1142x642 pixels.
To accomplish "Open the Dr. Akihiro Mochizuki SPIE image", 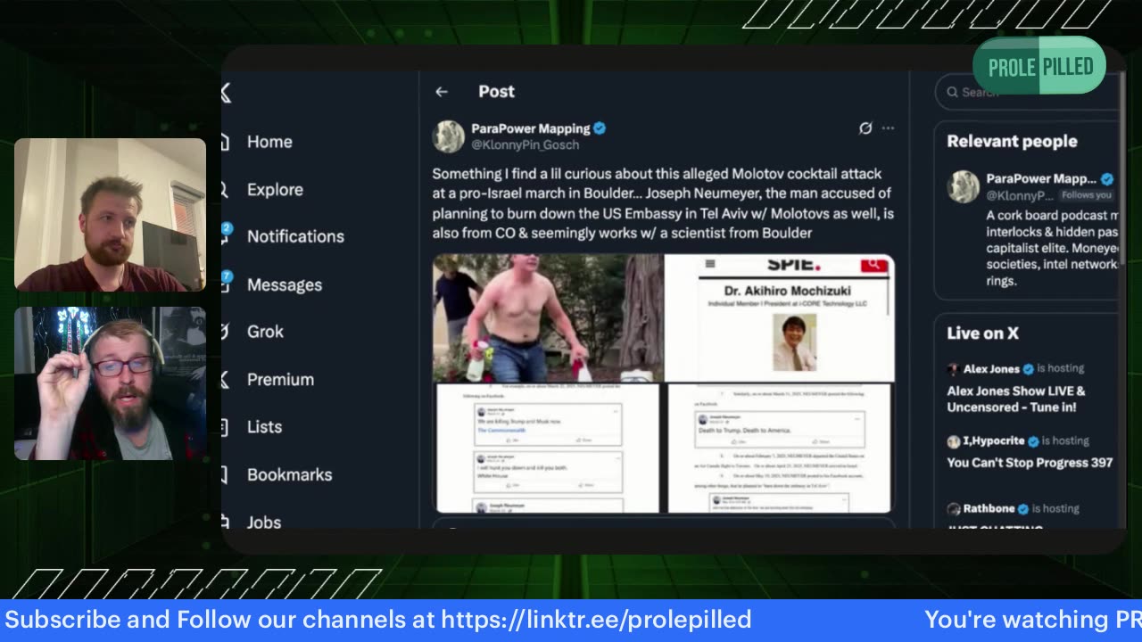I will click(x=780, y=318).
